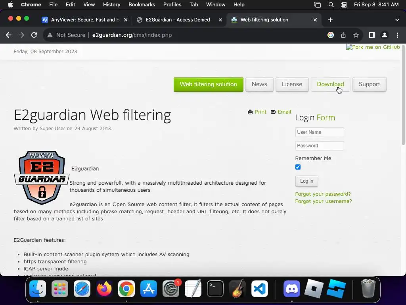Go back to the previous page

[x=9, y=35]
